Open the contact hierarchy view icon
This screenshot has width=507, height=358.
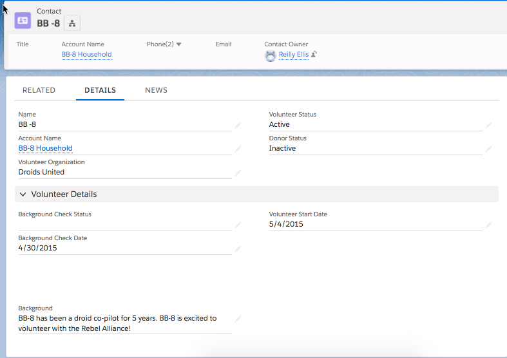(72, 24)
